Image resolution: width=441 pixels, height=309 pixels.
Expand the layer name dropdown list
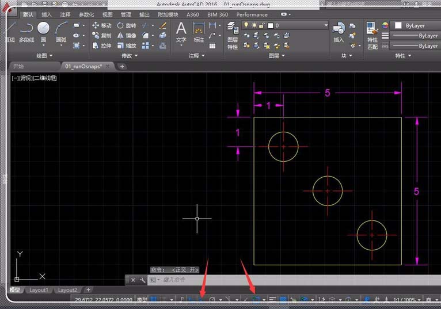(325, 26)
